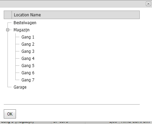
Task: Select the Garage location
Action: pos(20,87)
